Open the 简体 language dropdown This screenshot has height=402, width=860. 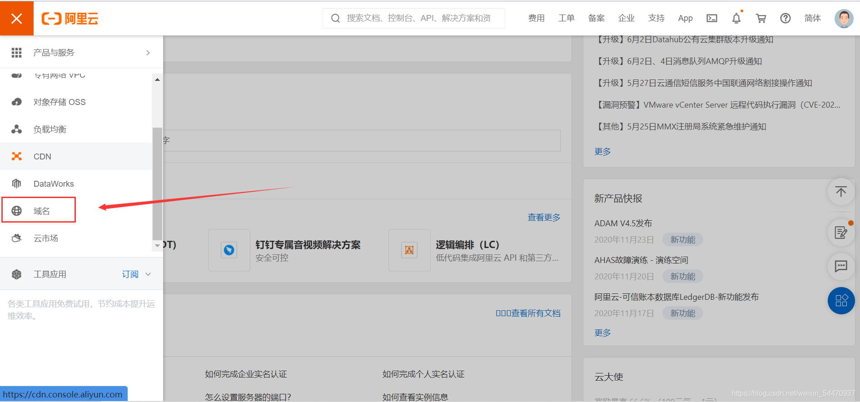pos(813,18)
